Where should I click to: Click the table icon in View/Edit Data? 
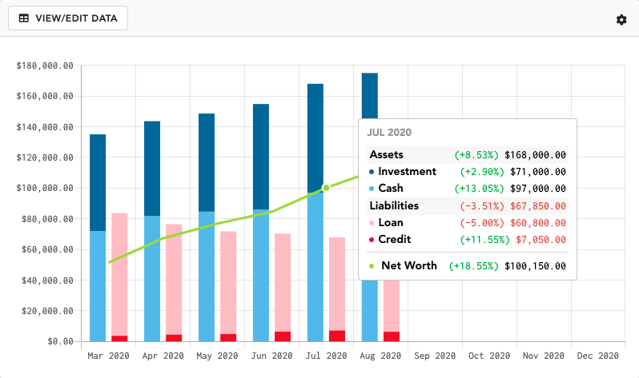click(x=25, y=18)
